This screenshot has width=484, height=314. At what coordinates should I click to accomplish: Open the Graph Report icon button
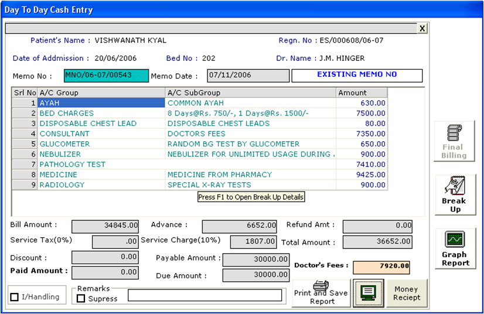pos(455,248)
